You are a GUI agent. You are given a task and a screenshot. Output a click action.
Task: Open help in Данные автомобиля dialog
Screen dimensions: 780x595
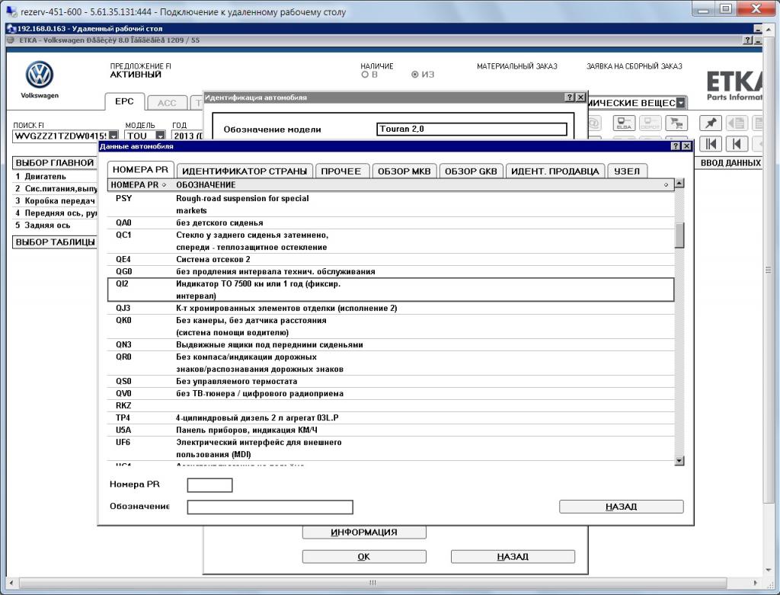pyautogui.click(x=676, y=146)
